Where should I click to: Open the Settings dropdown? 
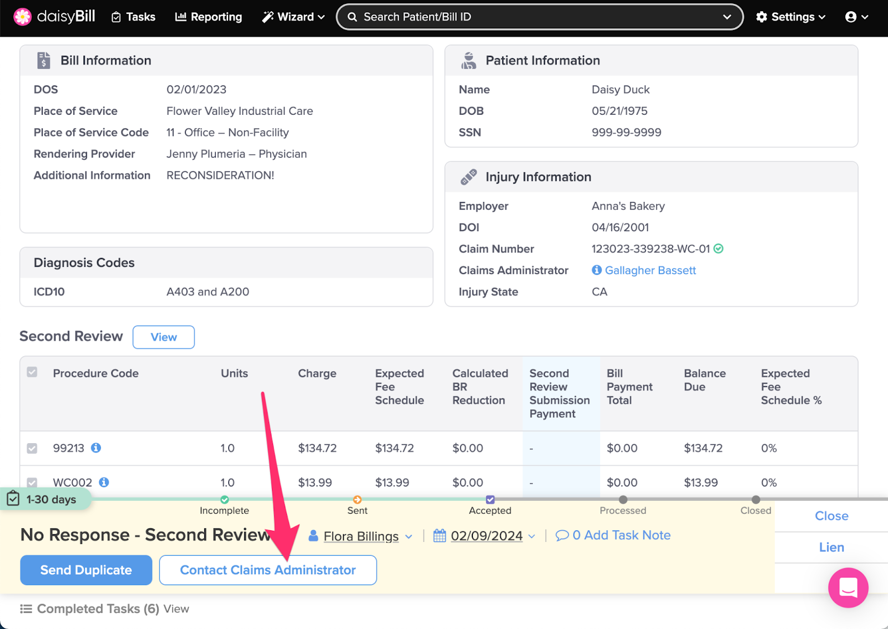(x=791, y=17)
